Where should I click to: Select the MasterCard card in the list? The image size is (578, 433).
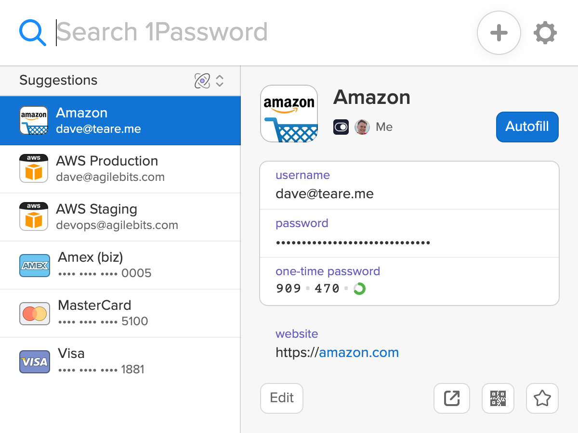pyautogui.click(x=120, y=313)
